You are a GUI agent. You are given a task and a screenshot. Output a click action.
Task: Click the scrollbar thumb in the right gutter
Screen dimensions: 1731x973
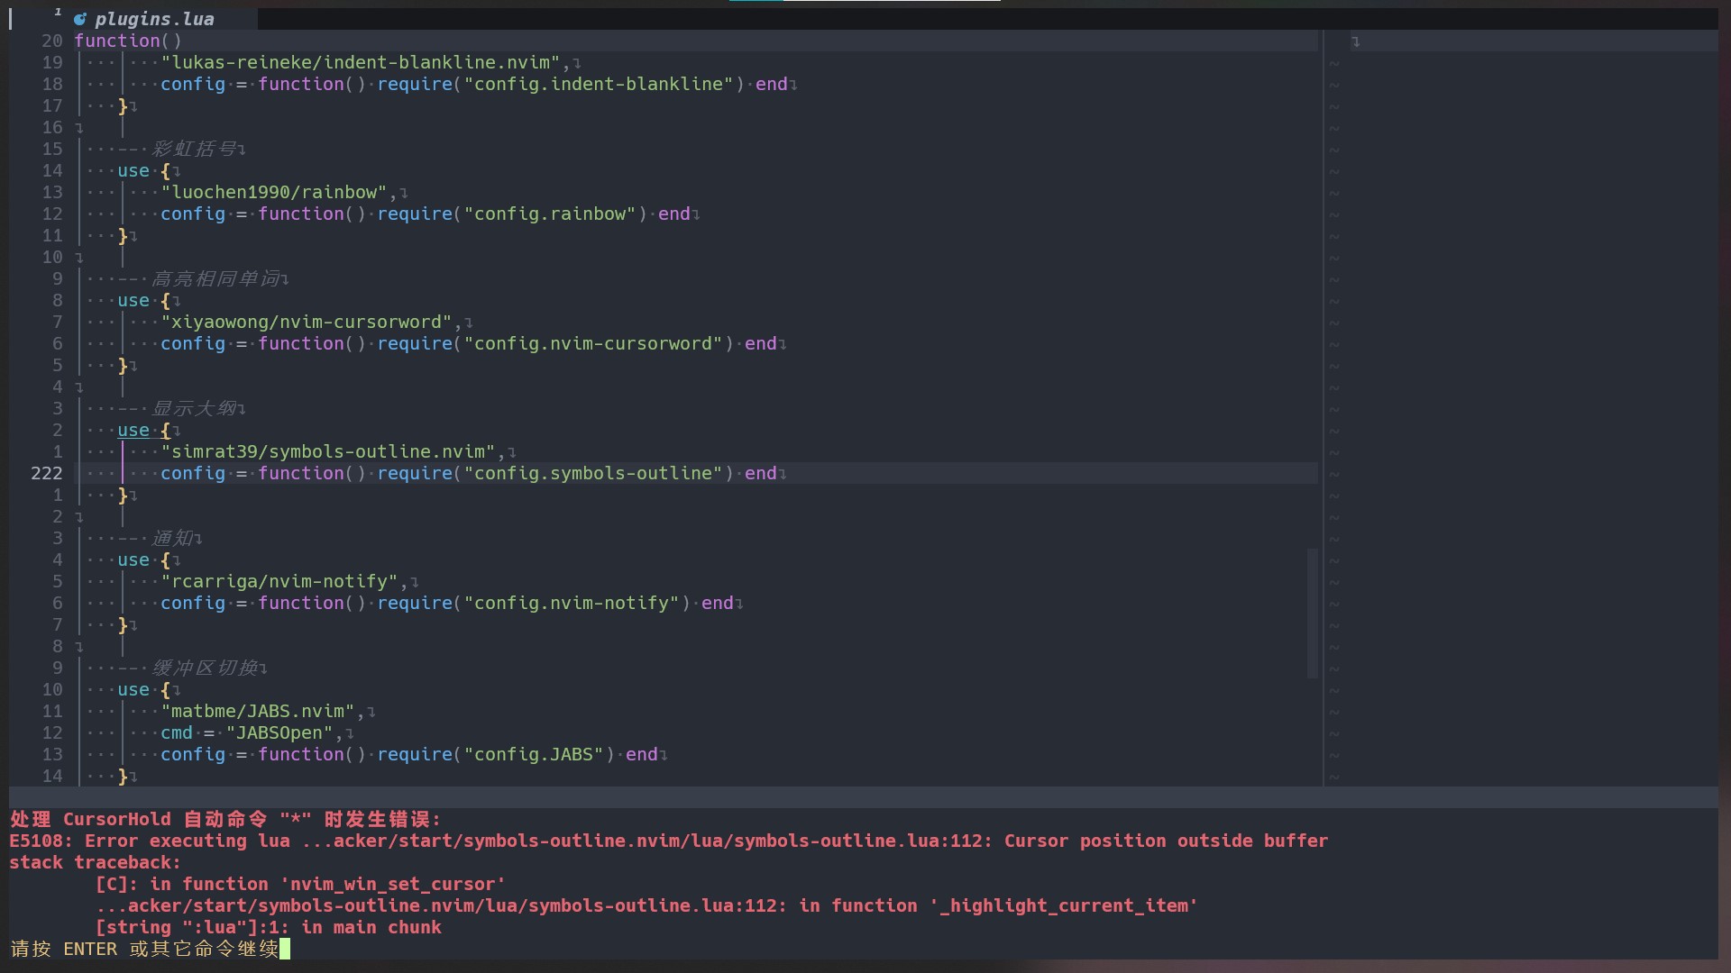(x=1314, y=613)
